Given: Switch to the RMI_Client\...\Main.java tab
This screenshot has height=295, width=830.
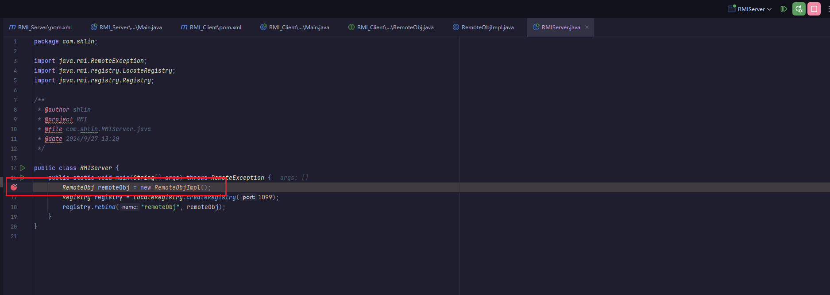Looking at the screenshot, I should coord(295,27).
